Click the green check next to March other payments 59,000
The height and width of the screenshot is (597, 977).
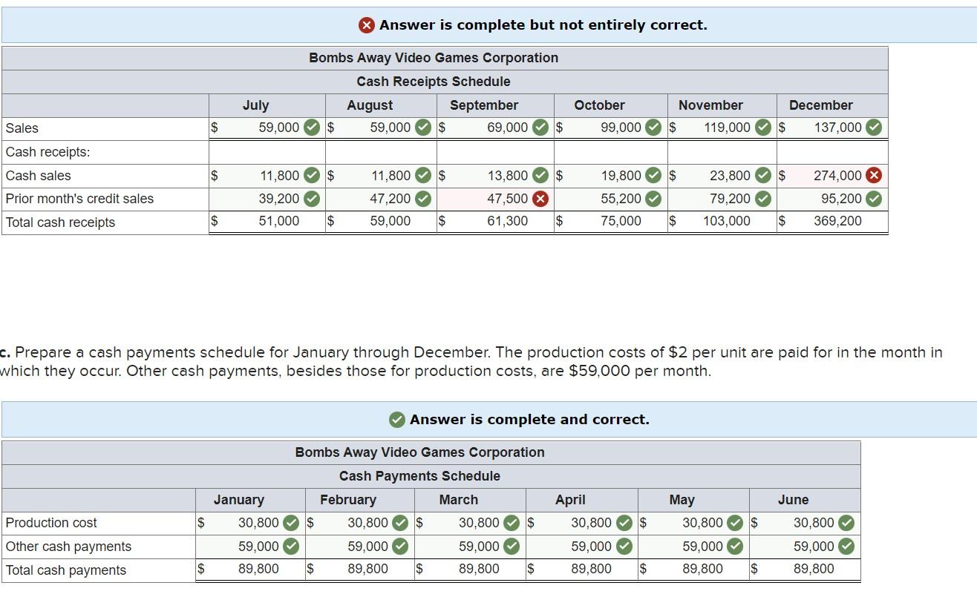point(512,547)
